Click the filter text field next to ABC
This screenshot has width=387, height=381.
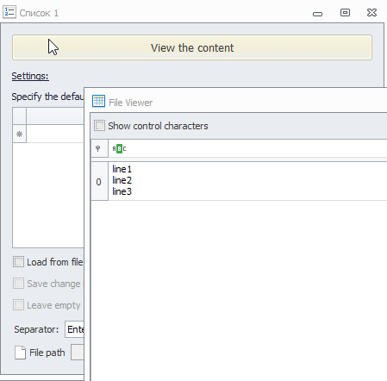point(257,148)
